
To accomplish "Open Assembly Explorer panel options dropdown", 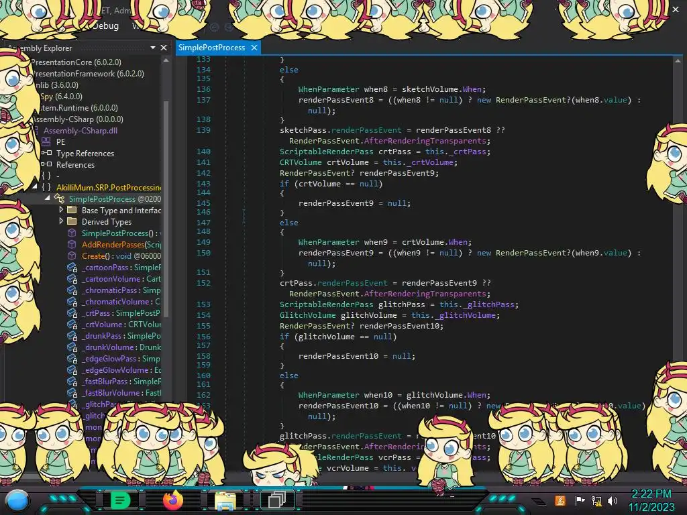I will 152,48.
